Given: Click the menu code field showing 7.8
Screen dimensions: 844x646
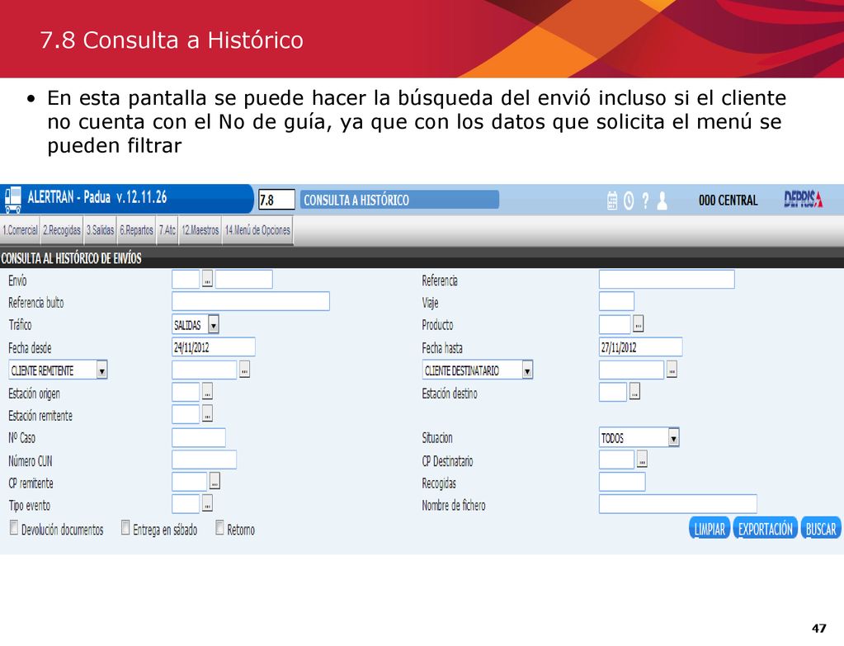Looking at the screenshot, I should pyautogui.click(x=276, y=200).
